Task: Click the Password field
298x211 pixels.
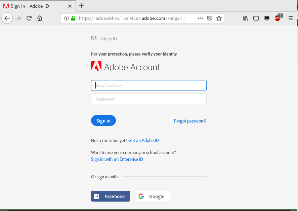Action: point(148,99)
